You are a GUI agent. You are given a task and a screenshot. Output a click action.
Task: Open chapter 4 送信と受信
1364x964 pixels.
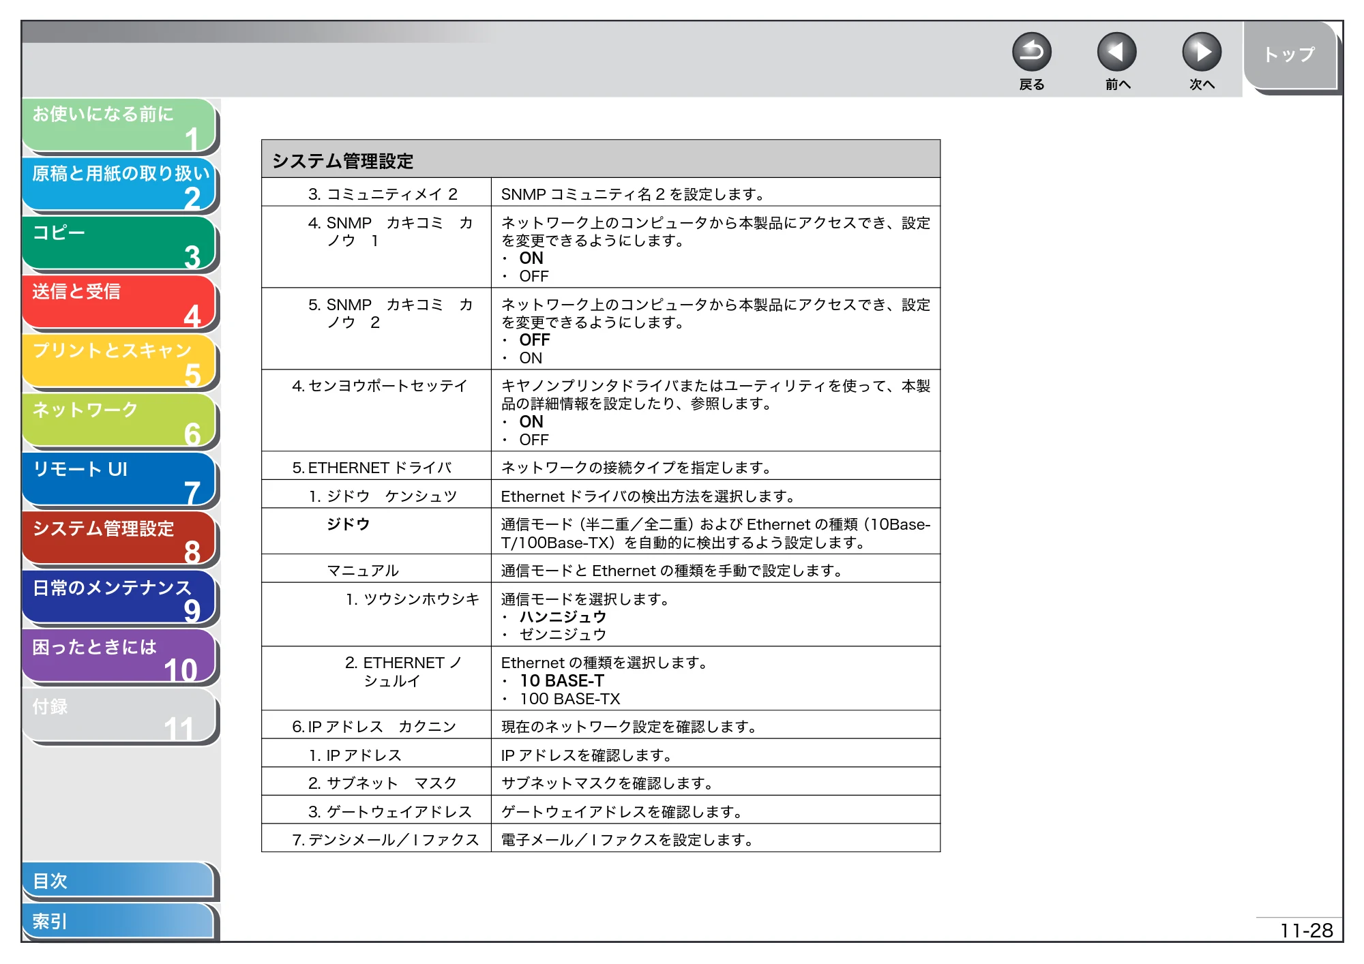[x=119, y=302]
